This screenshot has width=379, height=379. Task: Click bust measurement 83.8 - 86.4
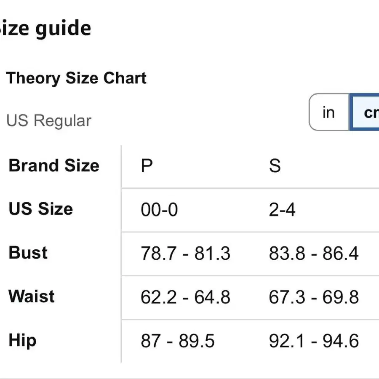tap(314, 254)
